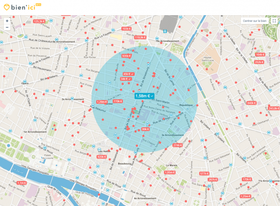Screen dimensions: 280x206
Task: Open the 1,05m€ listing marker
Action: [x=170, y=172]
